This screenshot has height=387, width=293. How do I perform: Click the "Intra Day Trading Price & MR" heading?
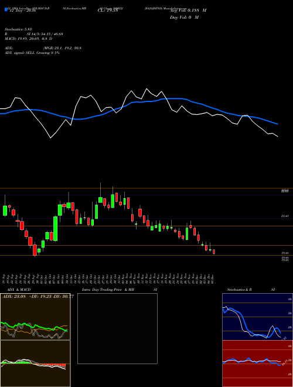108,290
